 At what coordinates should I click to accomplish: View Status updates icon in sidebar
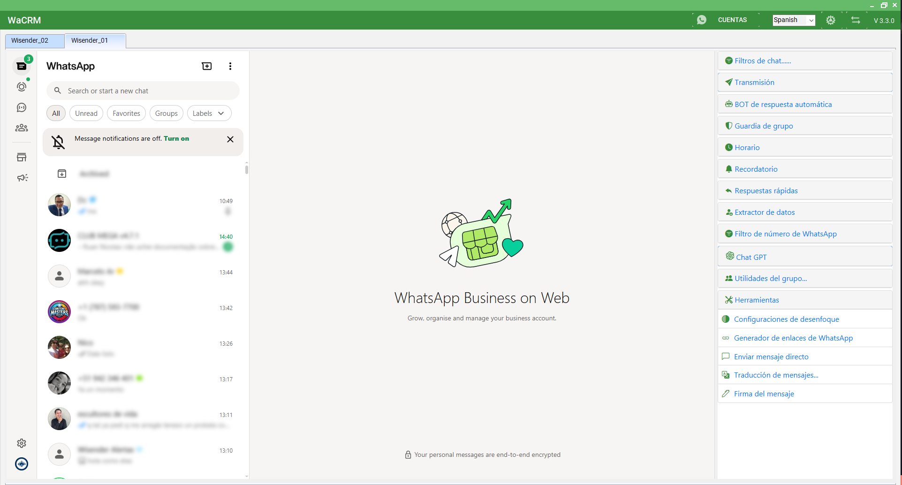tap(22, 87)
